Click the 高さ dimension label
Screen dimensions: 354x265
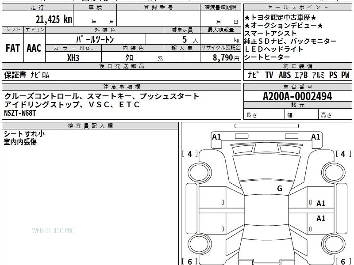pos(326,115)
